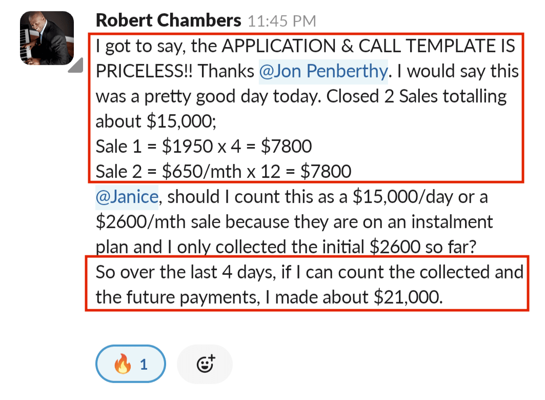Screen dimensions: 545x400
Task: Click the Sale 2 monthly calculation line
Action: [224, 172]
